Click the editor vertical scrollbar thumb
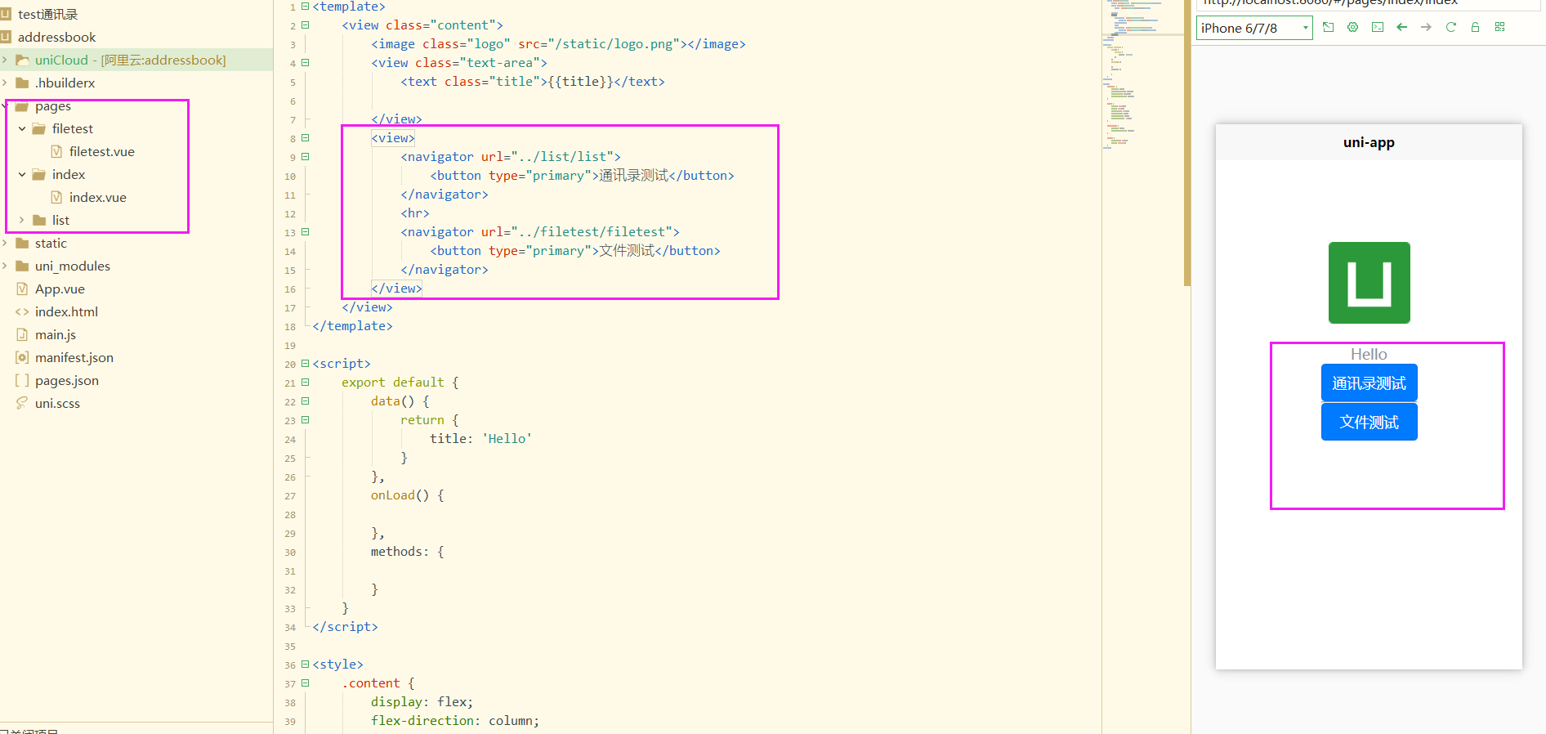1546x734 pixels. (x=1186, y=143)
